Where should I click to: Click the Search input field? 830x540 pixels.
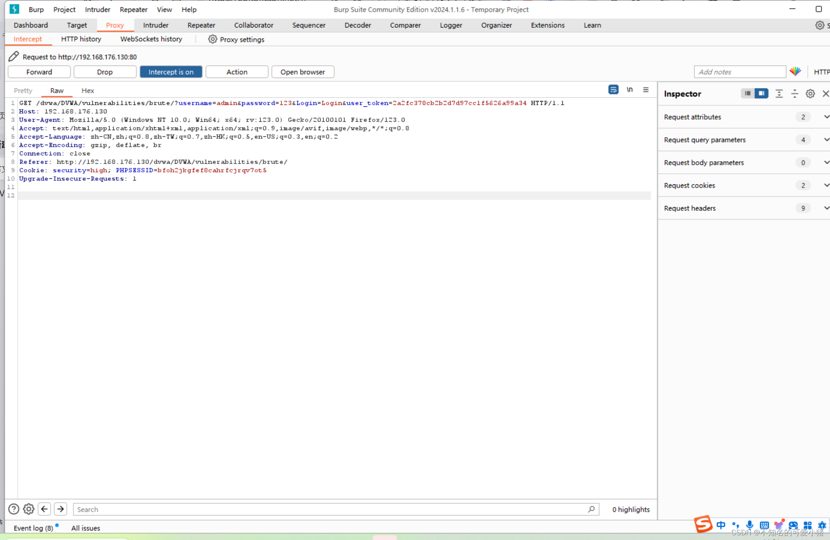(336, 509)
